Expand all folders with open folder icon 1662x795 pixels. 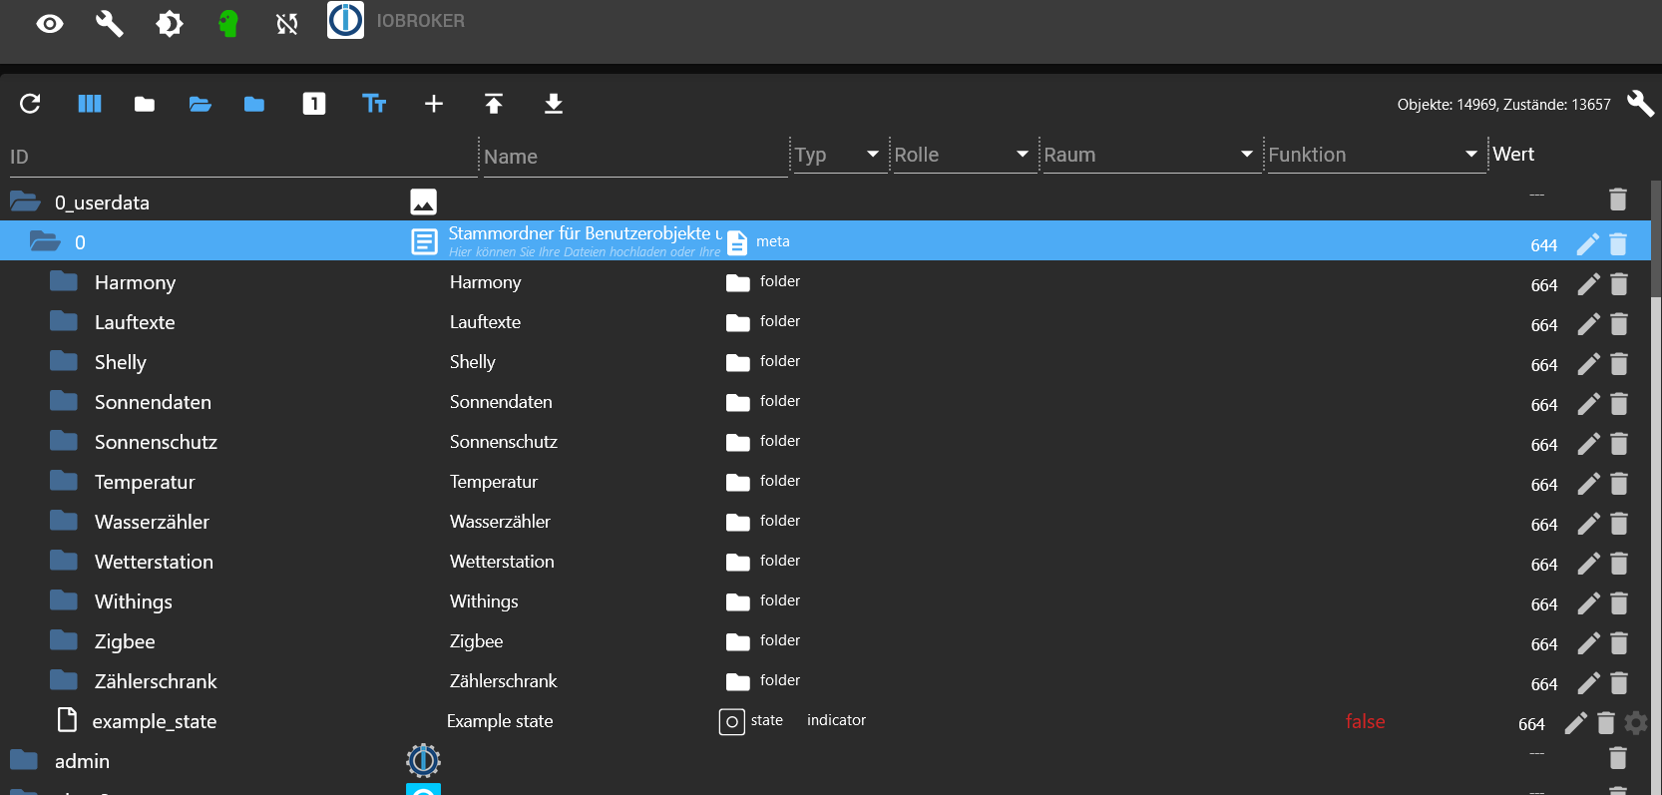coord(200,104)
